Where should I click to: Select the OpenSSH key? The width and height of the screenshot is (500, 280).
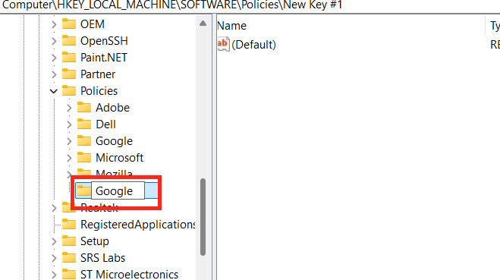click(x=104, y=41)
